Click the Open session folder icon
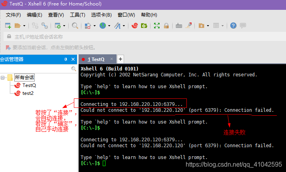Screen dimensions: 286x172 click(17, 26)
